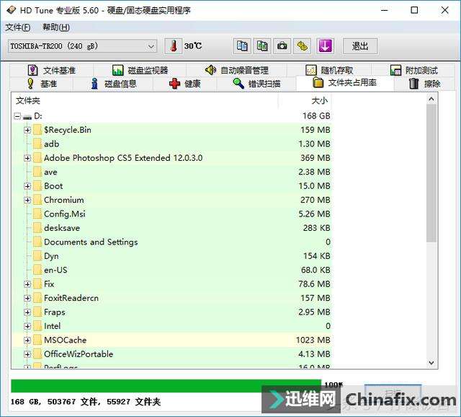This screenshot has height=417, width=461.
Task: Expand the Adobe Photoshop CS5 Extended folder
Action: [x=27, y=158]
